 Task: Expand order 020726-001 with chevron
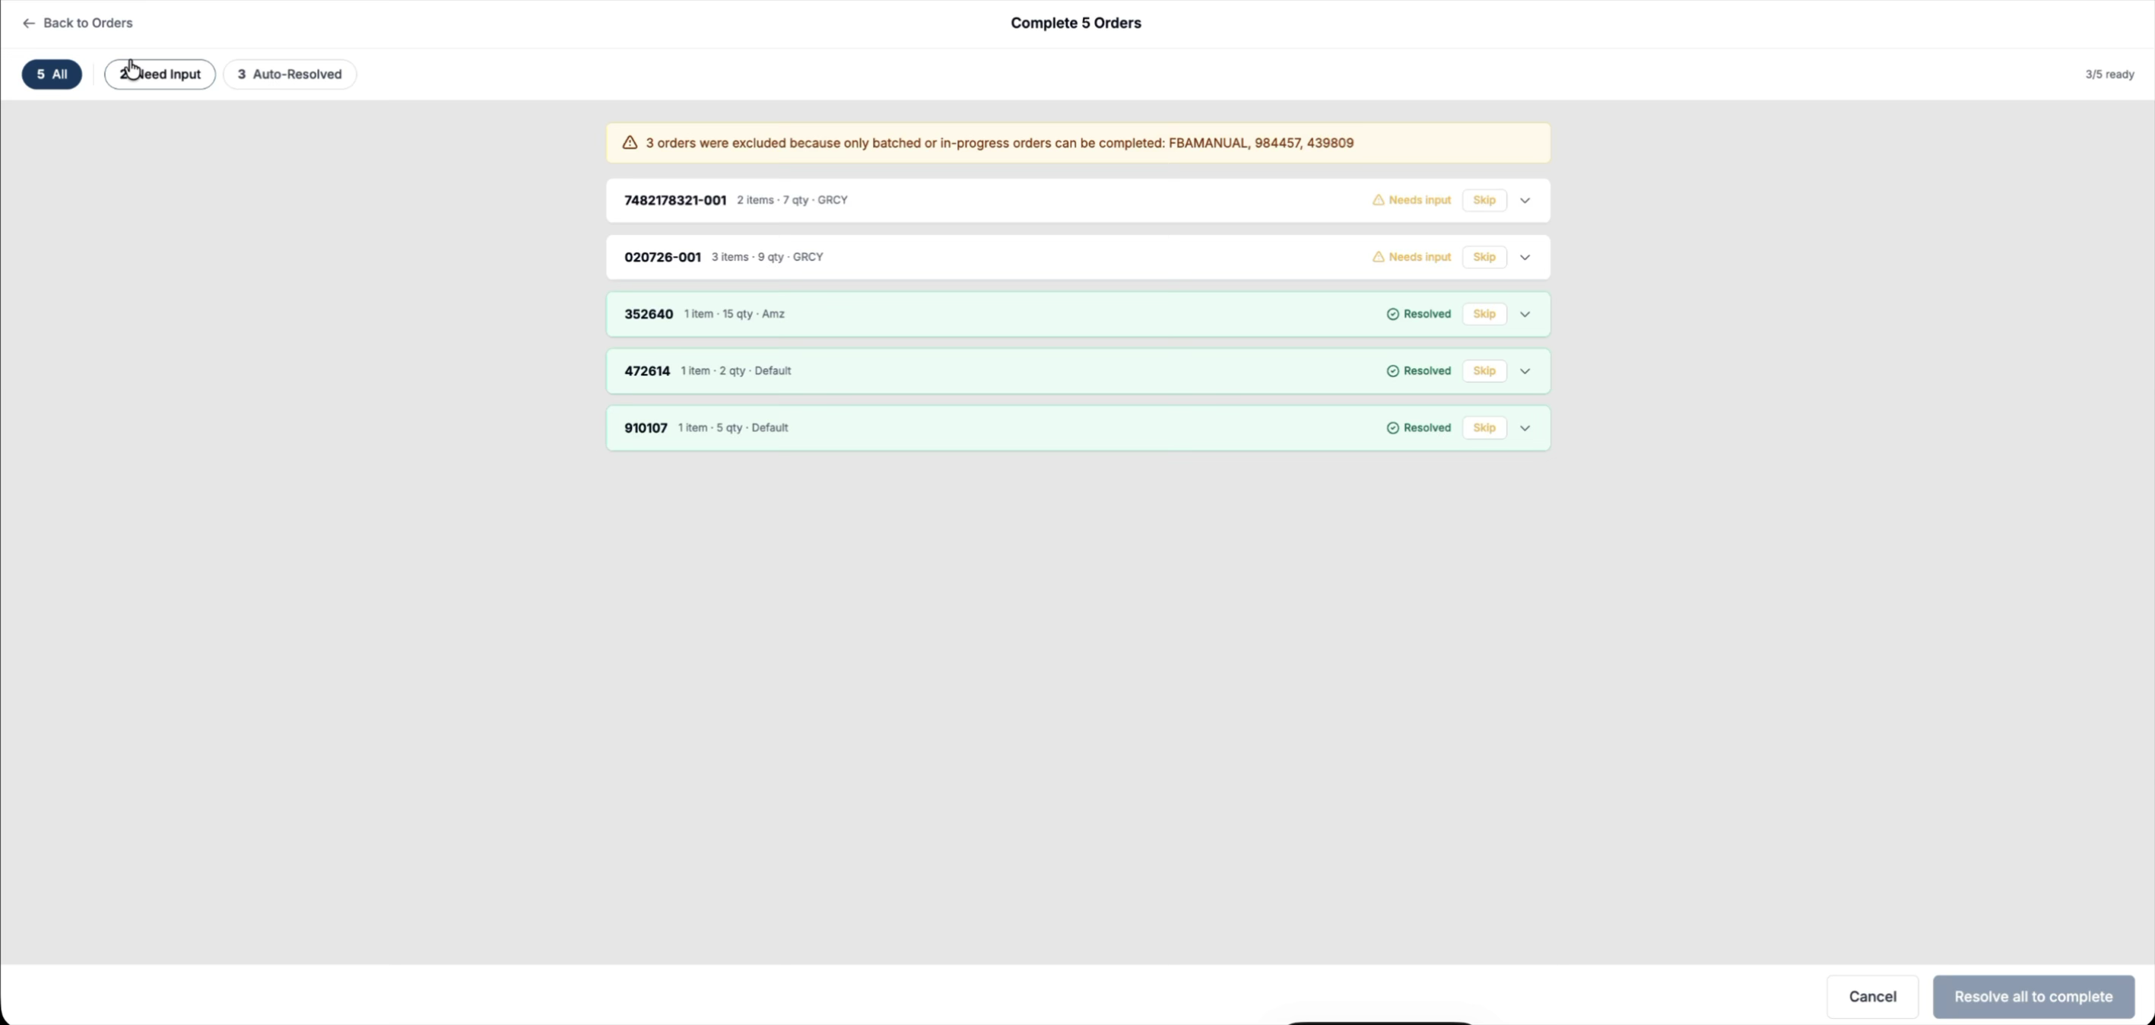tap(1524, 258)
